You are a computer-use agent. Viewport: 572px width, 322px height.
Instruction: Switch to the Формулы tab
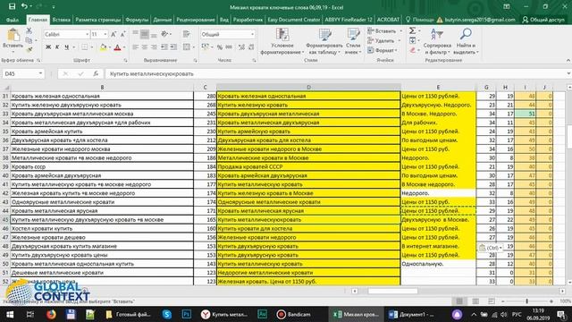[137, 20]
